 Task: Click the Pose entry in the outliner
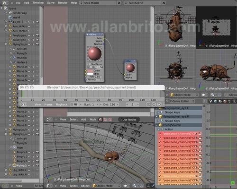(x=20, y=147)
